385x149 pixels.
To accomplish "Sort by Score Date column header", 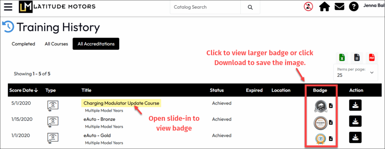I will 24,90.
